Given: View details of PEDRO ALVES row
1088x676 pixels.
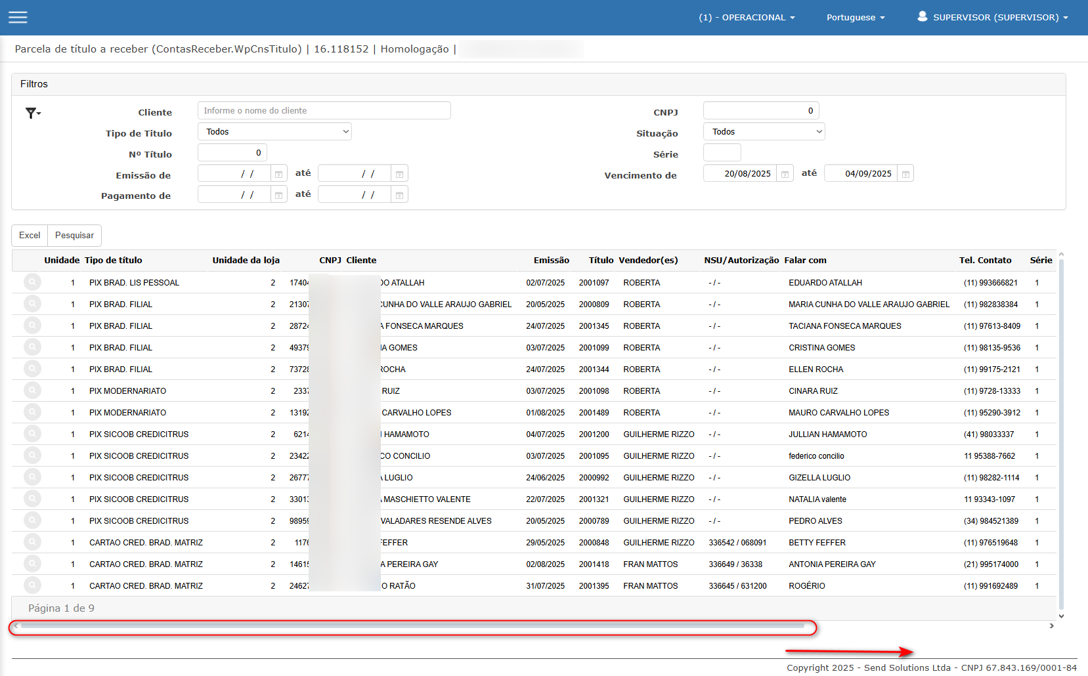Looking at the screenshot, I should coord(32,520).
